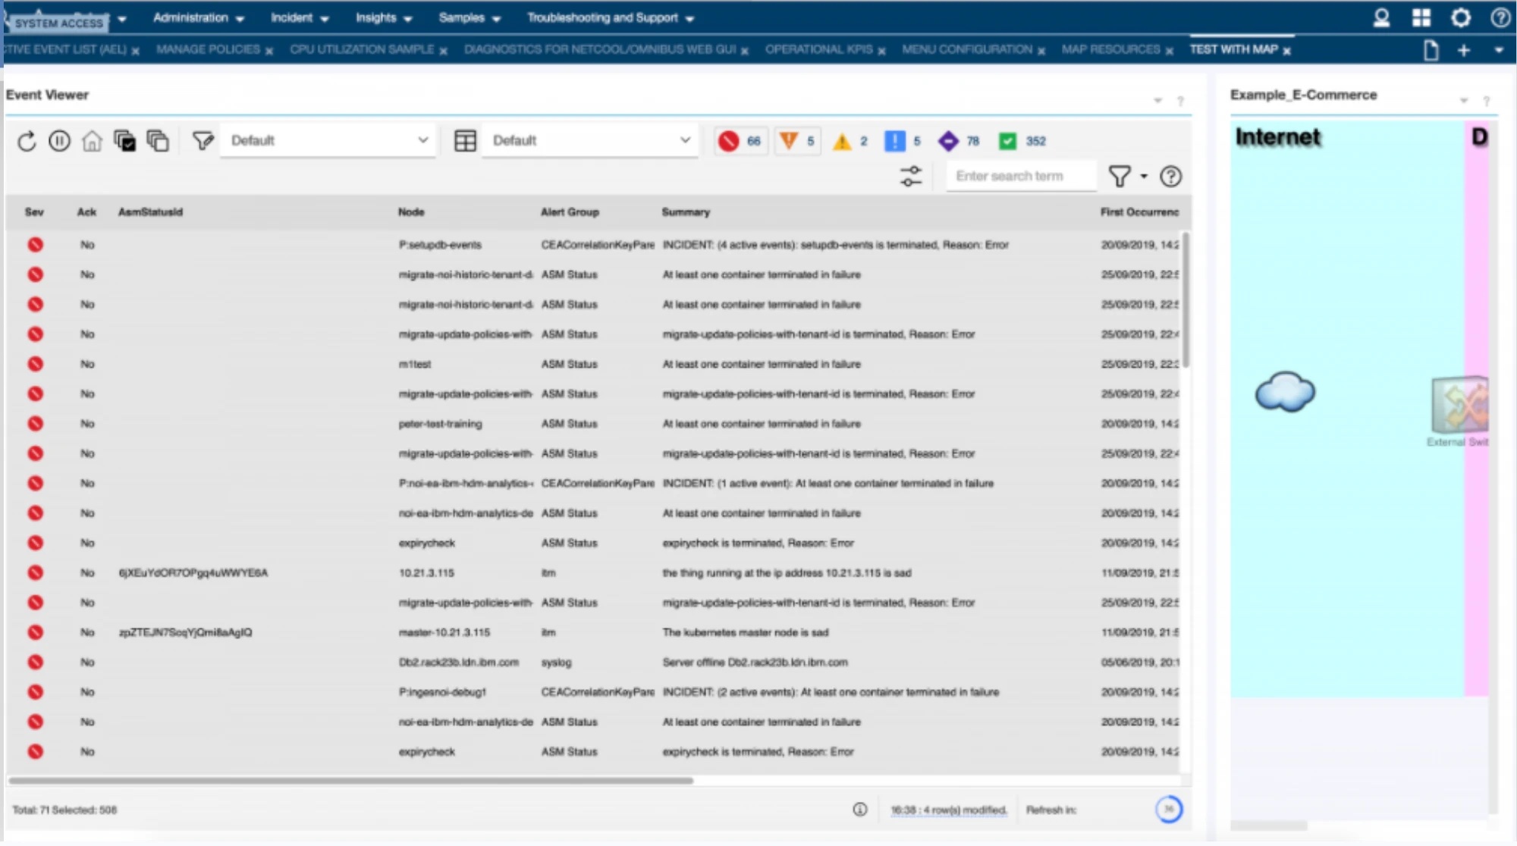The width and height of the screenshot is (1517, 846).
Task: Click the select all events icon
Action: 124,141
